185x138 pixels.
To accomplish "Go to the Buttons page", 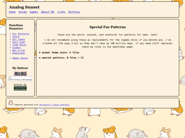I will pyautogui.click(x=74, y=12).
